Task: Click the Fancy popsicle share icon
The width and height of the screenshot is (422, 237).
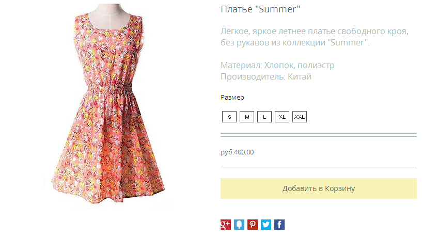Action: point(239,225)
